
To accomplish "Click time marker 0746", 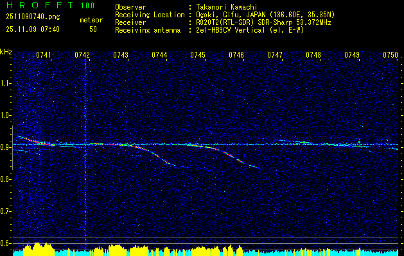I will [236, 55].
